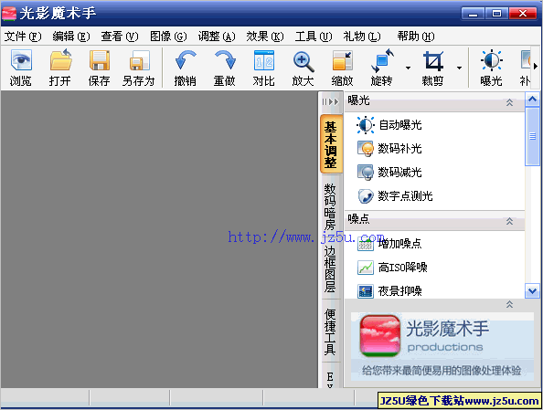This screenshot has height=410, width=543.
Task: Open the 浏览 browse eye icon
Action: [x=21, y=60]
